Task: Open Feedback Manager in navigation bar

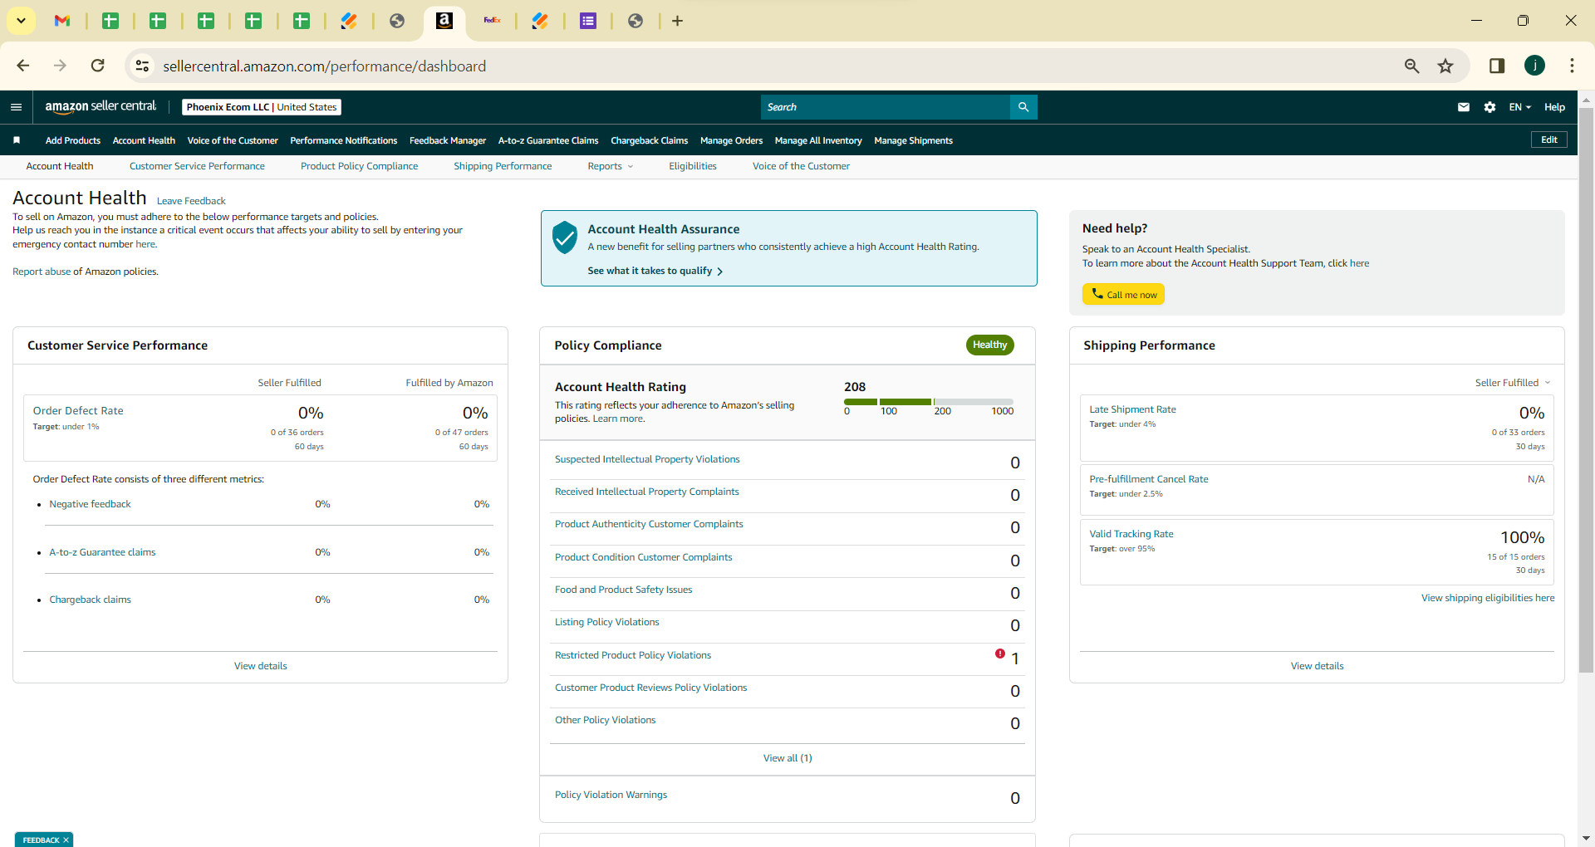Action: click(448, 140)
